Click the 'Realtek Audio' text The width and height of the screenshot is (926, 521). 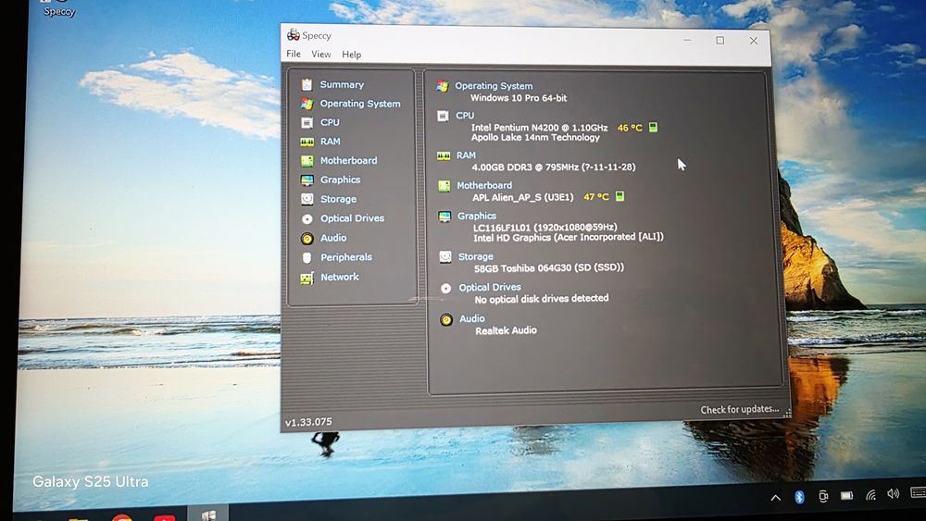[x=507, y=330]
